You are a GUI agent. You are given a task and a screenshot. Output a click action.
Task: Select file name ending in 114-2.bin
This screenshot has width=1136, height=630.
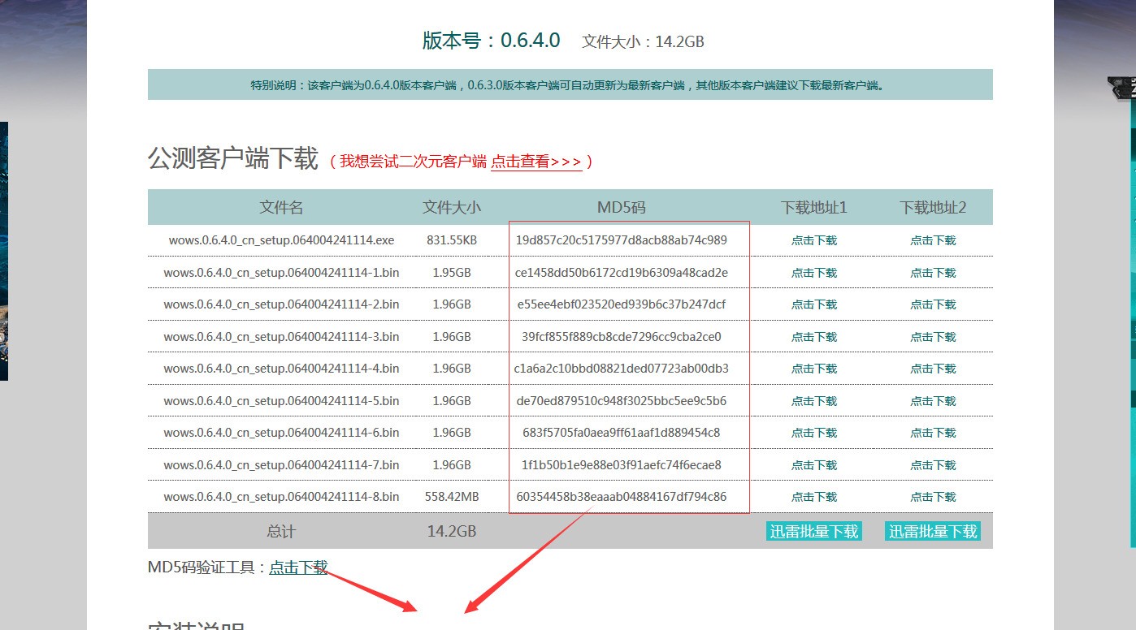[281, 304]
